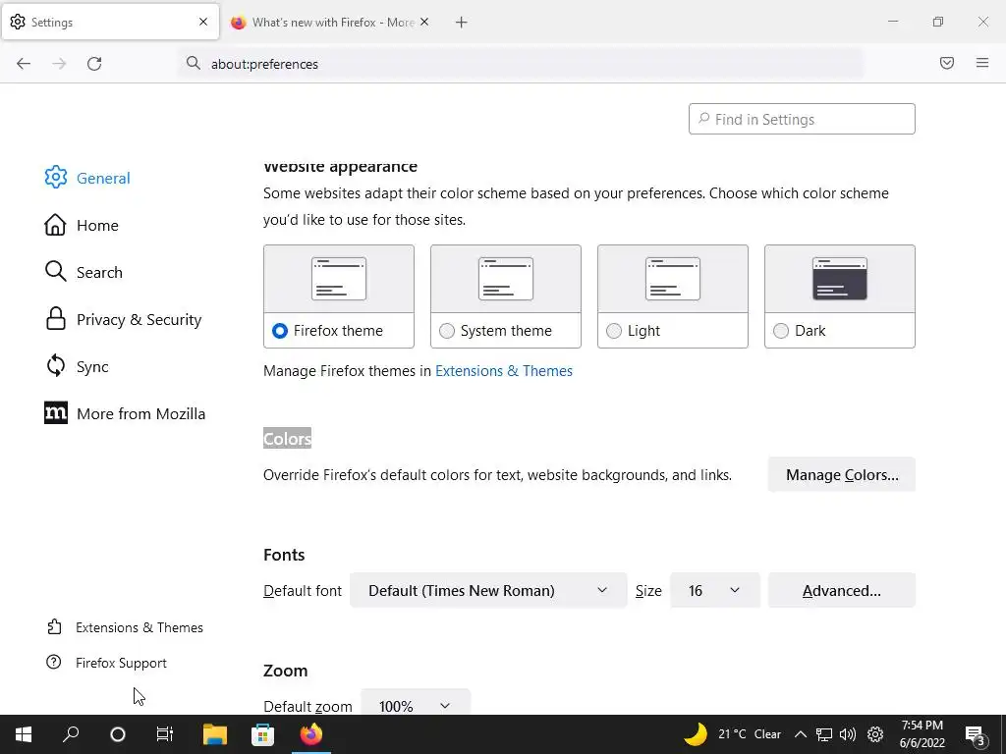This screenshot has width=1006, height=754.
Task: Select the Firefox theme radio button
Action: pyautogui.click(x=280, y=331)
